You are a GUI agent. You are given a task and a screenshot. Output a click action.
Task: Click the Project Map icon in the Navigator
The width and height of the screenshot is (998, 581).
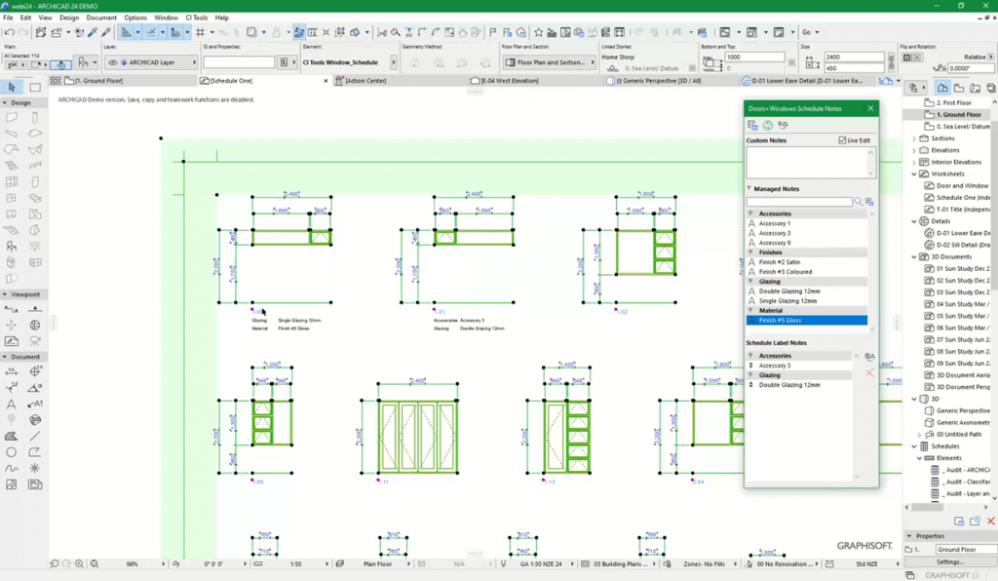point(942,88)
